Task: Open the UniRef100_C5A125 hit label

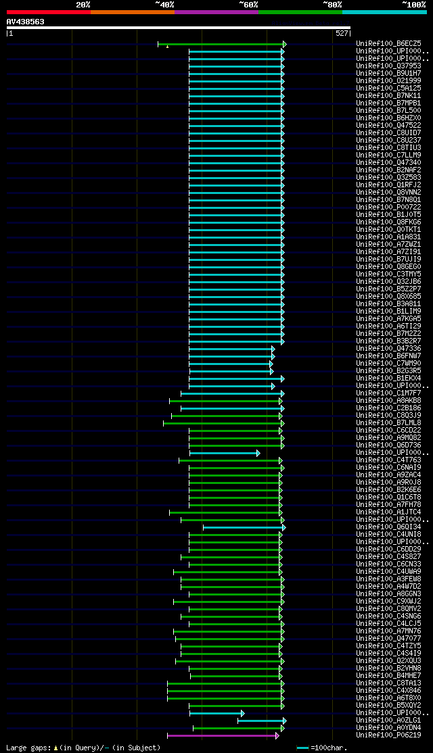Action: pyautogui.click(x=389, y=89)
